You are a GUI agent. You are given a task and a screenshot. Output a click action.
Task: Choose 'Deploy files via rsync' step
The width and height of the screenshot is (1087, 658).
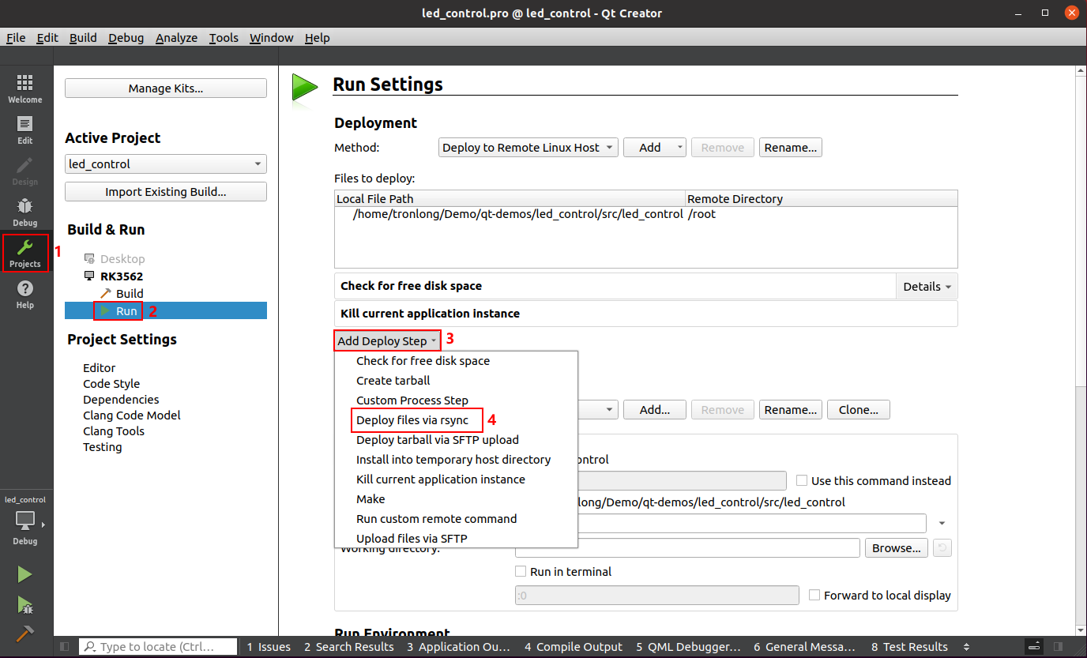pyautogui.click(x=412, y=420)
